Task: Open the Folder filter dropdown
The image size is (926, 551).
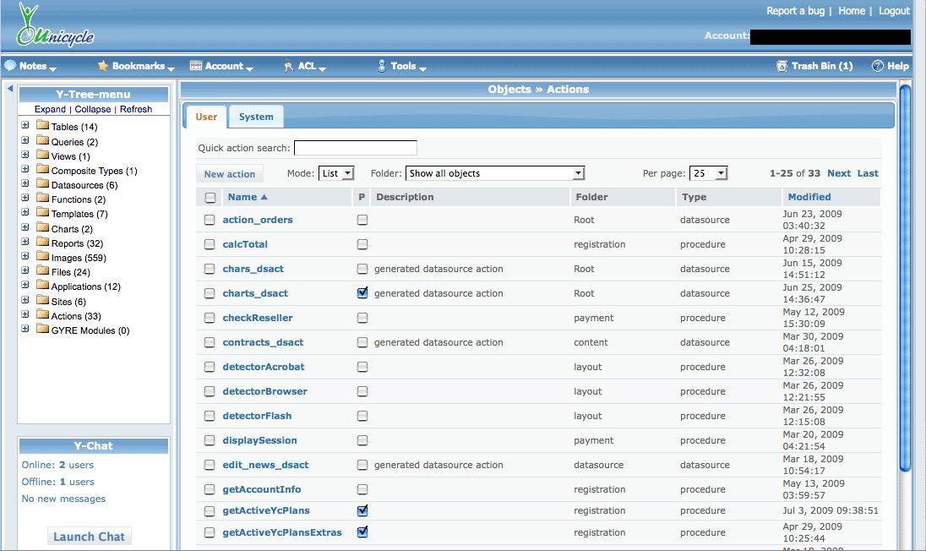Action: (495, 173)
